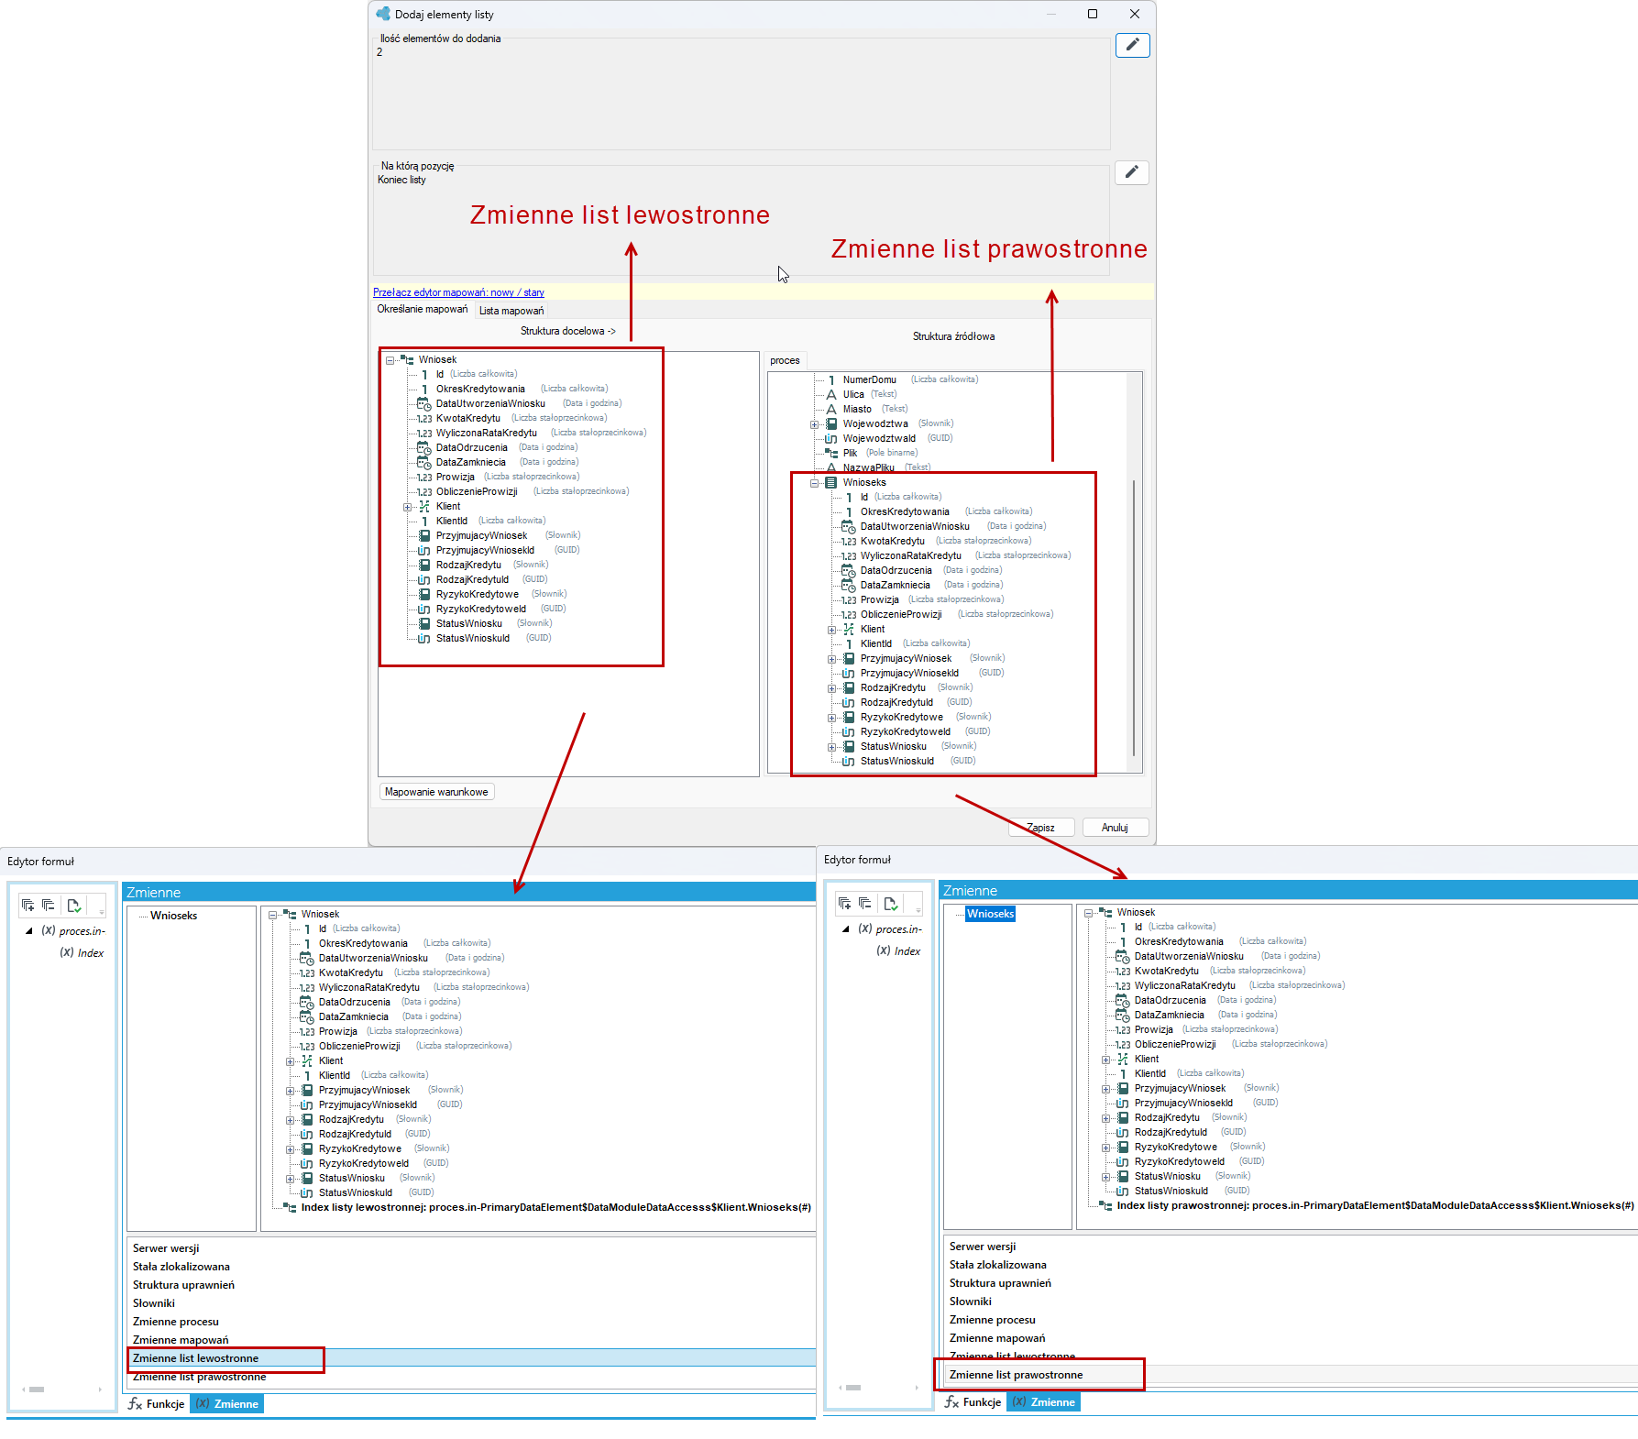Image resolution: width=1638 pixels, height=1439 pixels.
Task: Follow 'Przełącz edytor mapowań: nowy / stary' link
Action: click(x=458, y=292)
